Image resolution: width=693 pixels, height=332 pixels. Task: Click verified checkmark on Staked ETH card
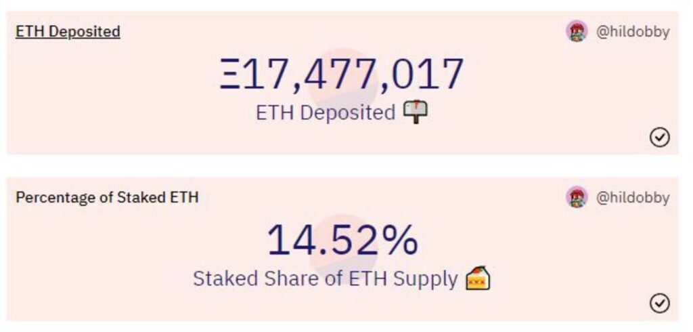tap(659, 304)
